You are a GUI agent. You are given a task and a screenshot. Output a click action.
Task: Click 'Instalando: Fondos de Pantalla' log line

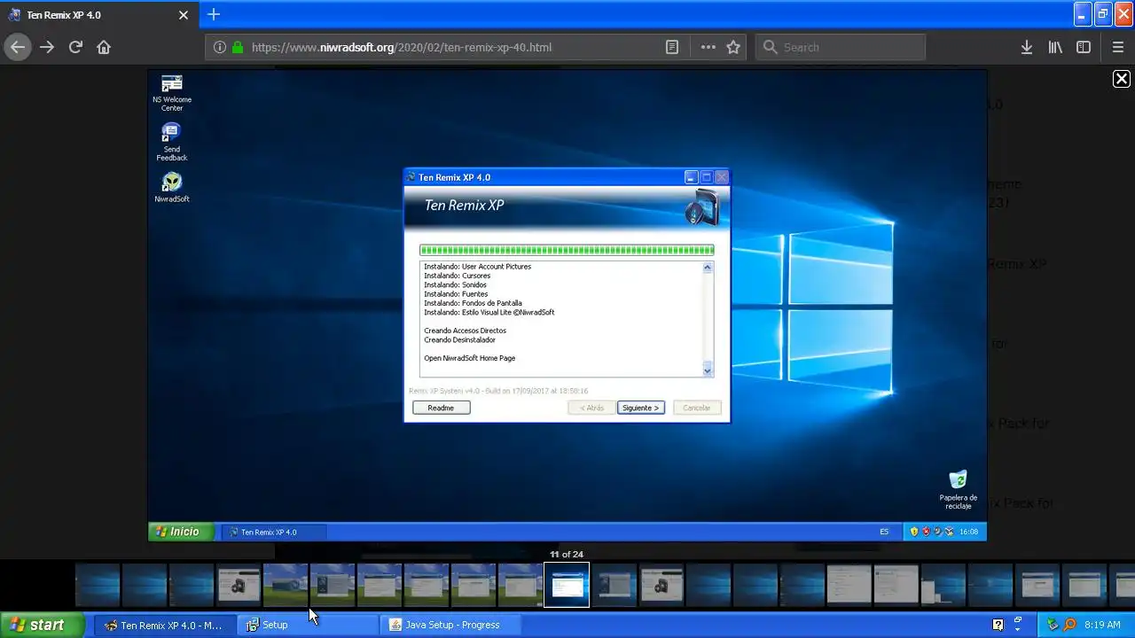click(x=473, y=303)
